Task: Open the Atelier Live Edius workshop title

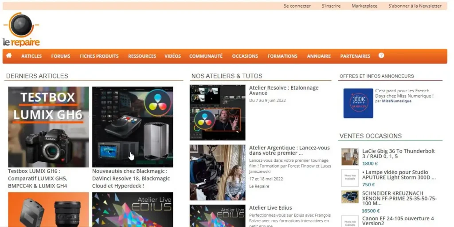Action: pos(270,207)
